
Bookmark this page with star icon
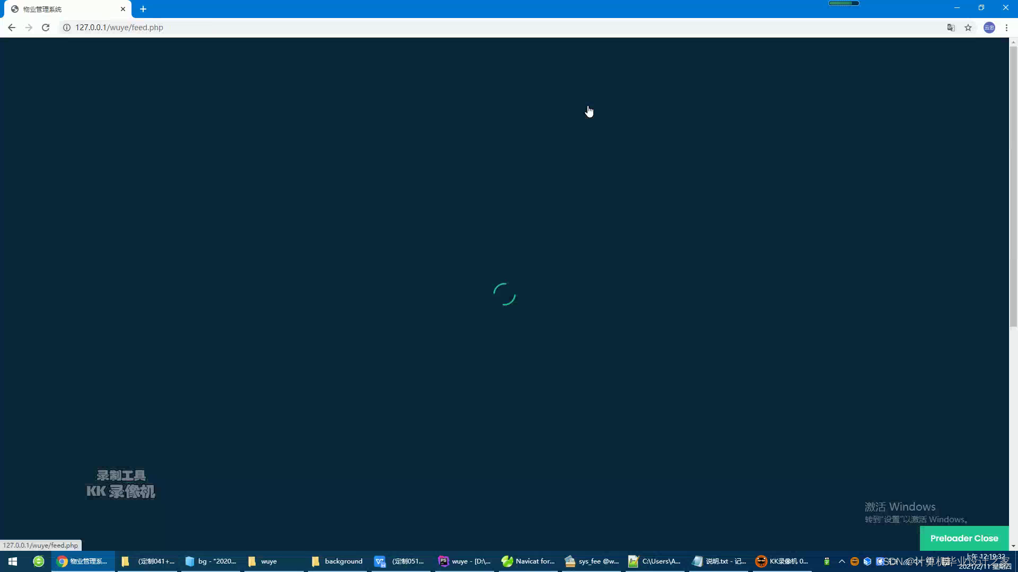(968, 28)
